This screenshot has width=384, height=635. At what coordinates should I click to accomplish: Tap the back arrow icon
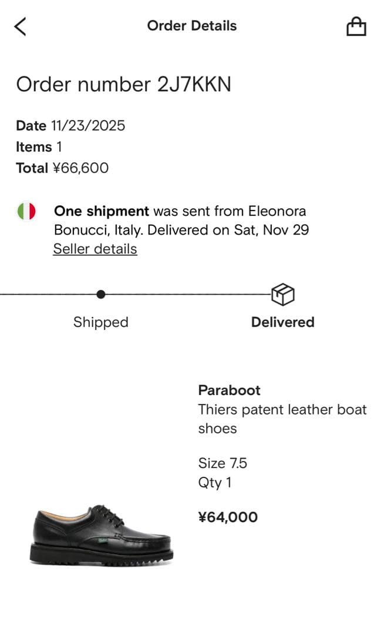coord(21,26)
